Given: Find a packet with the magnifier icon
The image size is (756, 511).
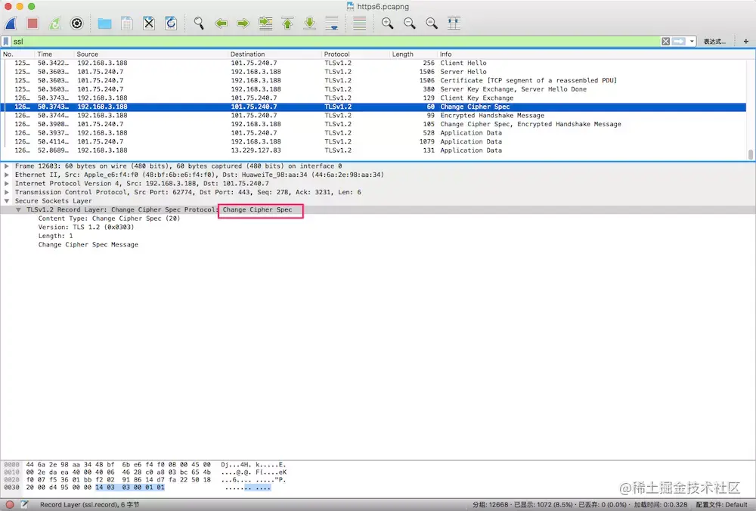Looking at the screenshot, I should click(x=199, y=23).
